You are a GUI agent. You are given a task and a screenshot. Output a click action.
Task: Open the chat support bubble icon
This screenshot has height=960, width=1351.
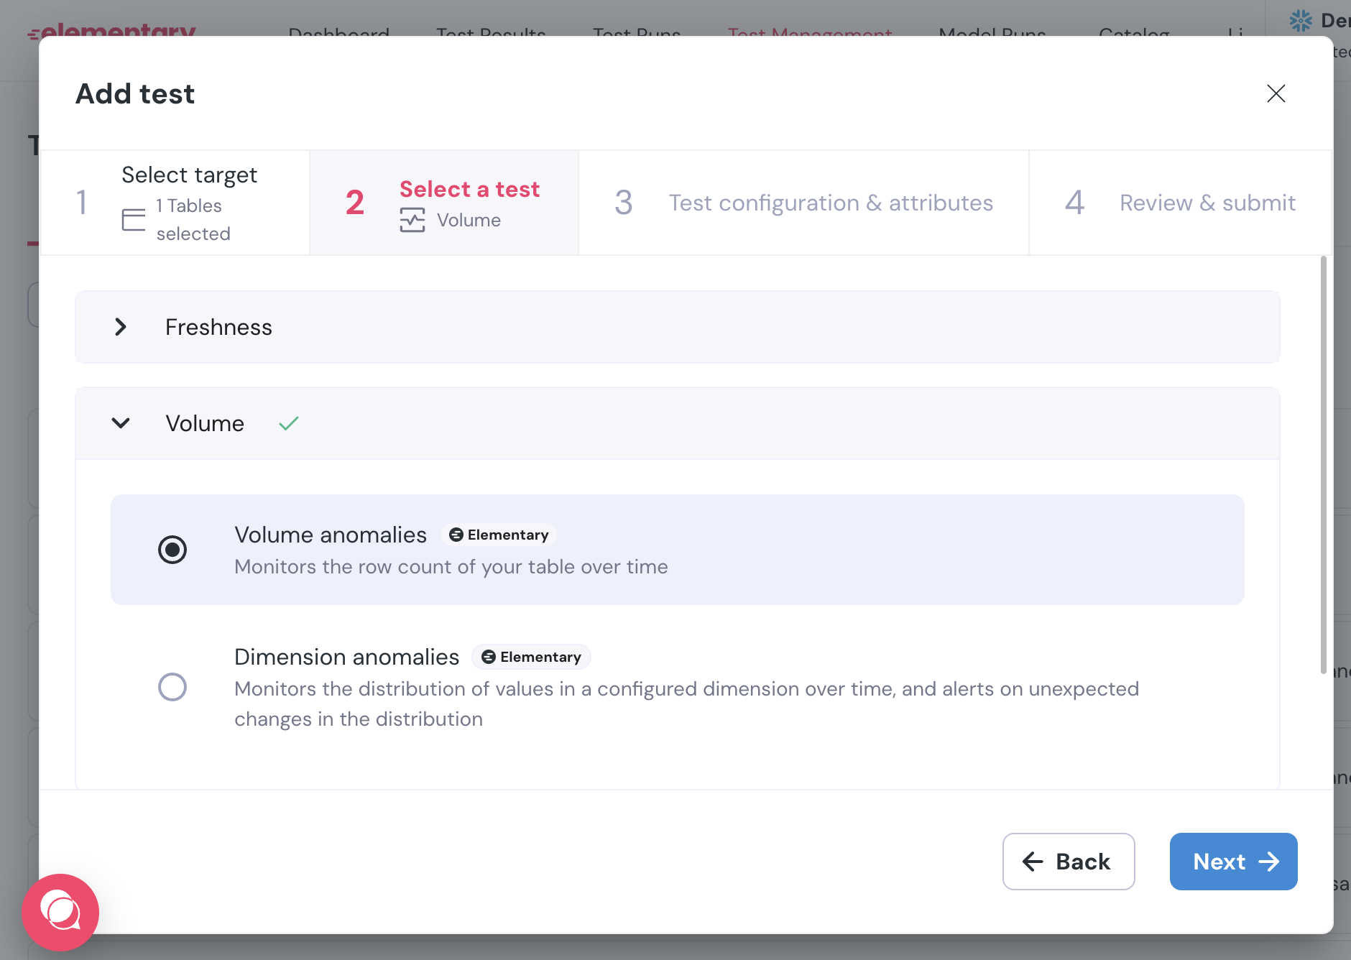(60, 912)
